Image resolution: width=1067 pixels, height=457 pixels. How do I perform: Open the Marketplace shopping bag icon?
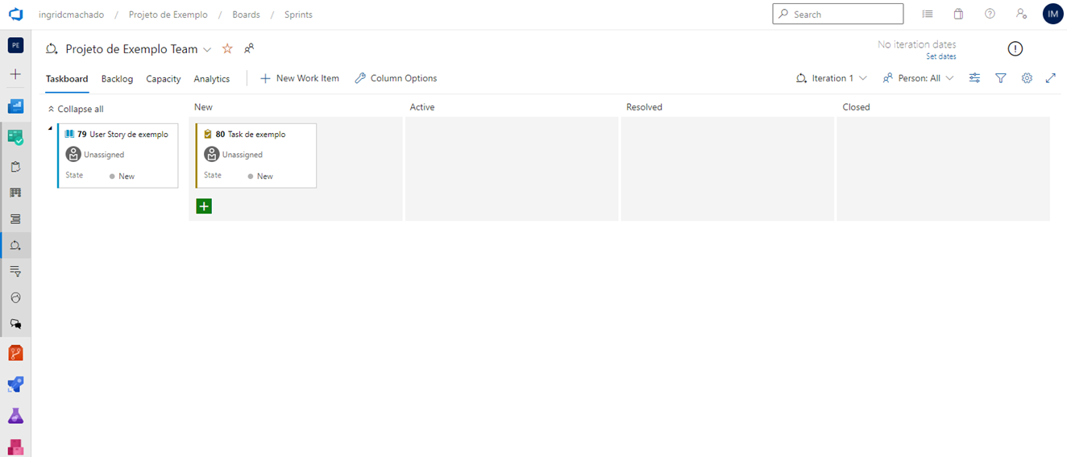tap(958, 14)
